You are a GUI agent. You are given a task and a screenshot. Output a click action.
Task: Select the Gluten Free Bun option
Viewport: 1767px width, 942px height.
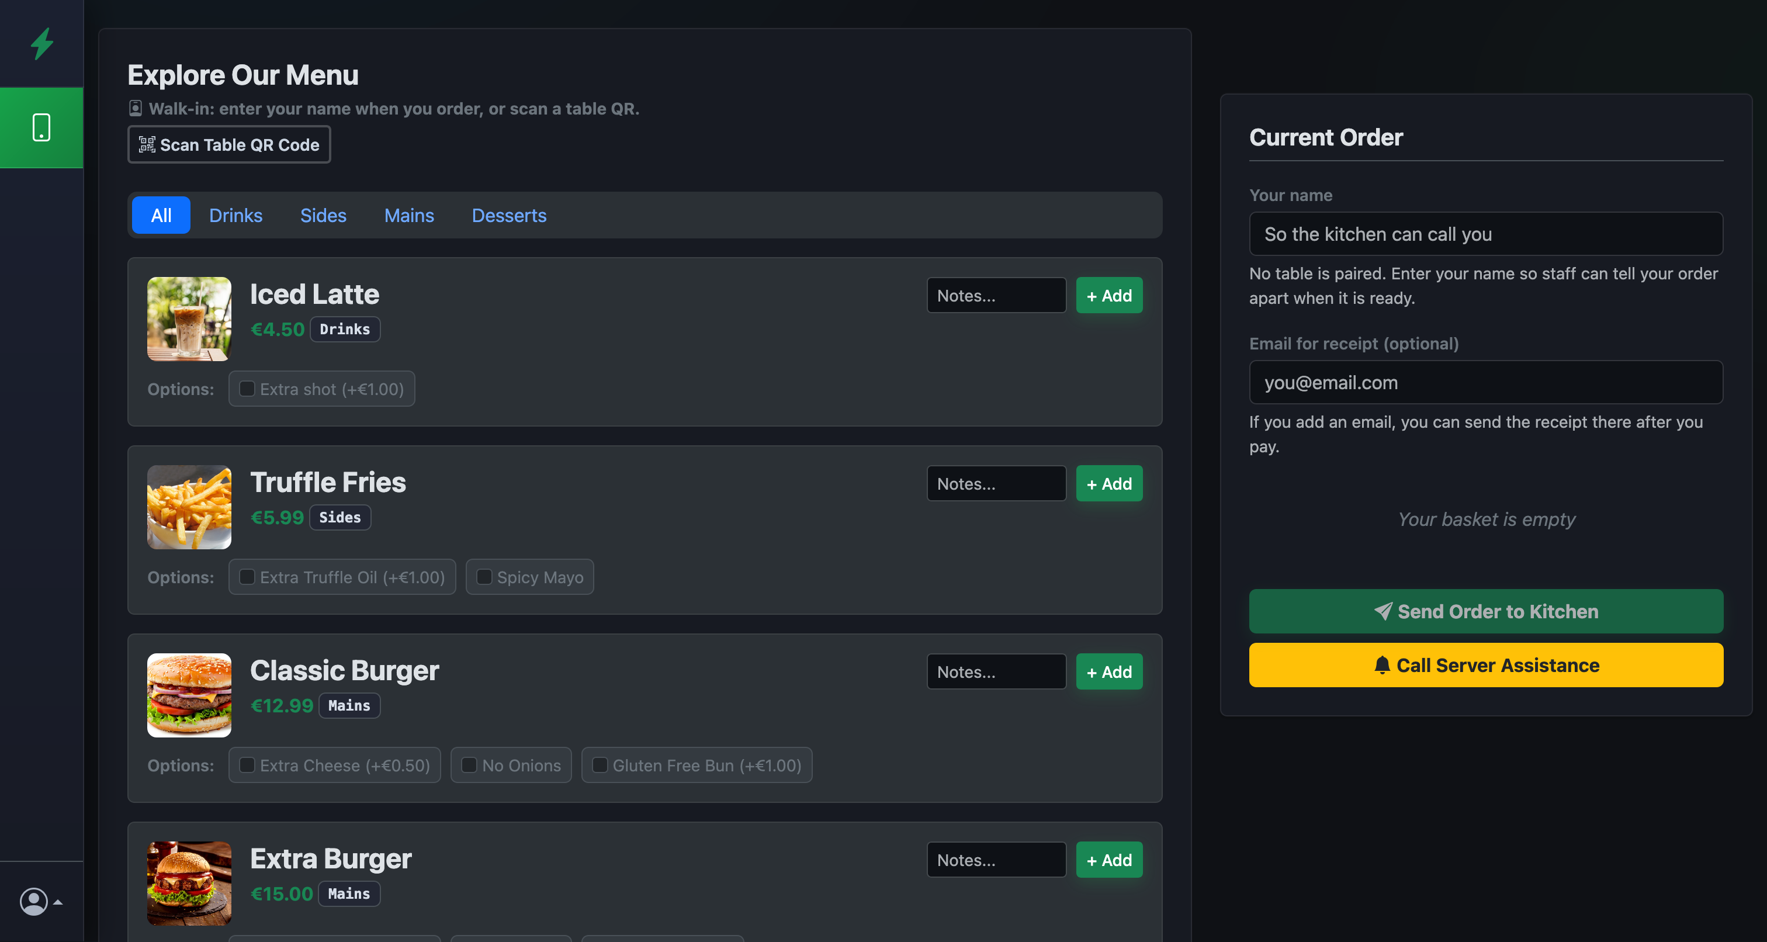(600, 765)
